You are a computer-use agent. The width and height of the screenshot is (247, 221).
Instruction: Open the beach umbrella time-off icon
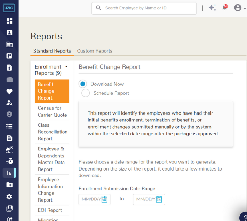[9, 150]
